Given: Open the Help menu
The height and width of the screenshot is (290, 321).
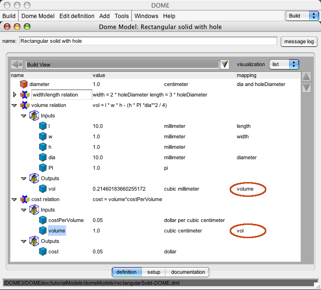Looking at the screenshot, I should point(169,16).
